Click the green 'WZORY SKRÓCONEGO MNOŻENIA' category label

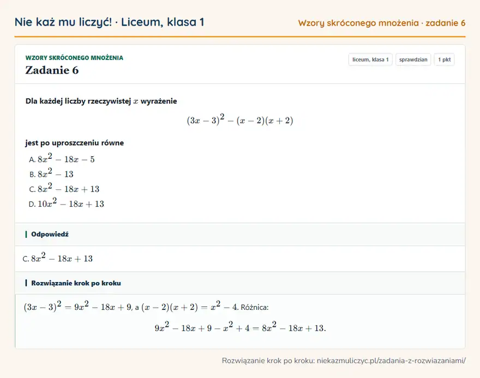click(74, 57)
